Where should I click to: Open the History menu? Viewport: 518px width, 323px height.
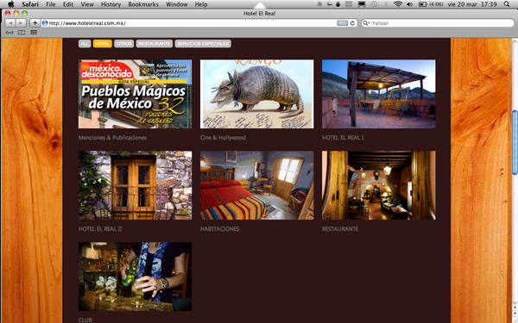click(x=111, y=4)
